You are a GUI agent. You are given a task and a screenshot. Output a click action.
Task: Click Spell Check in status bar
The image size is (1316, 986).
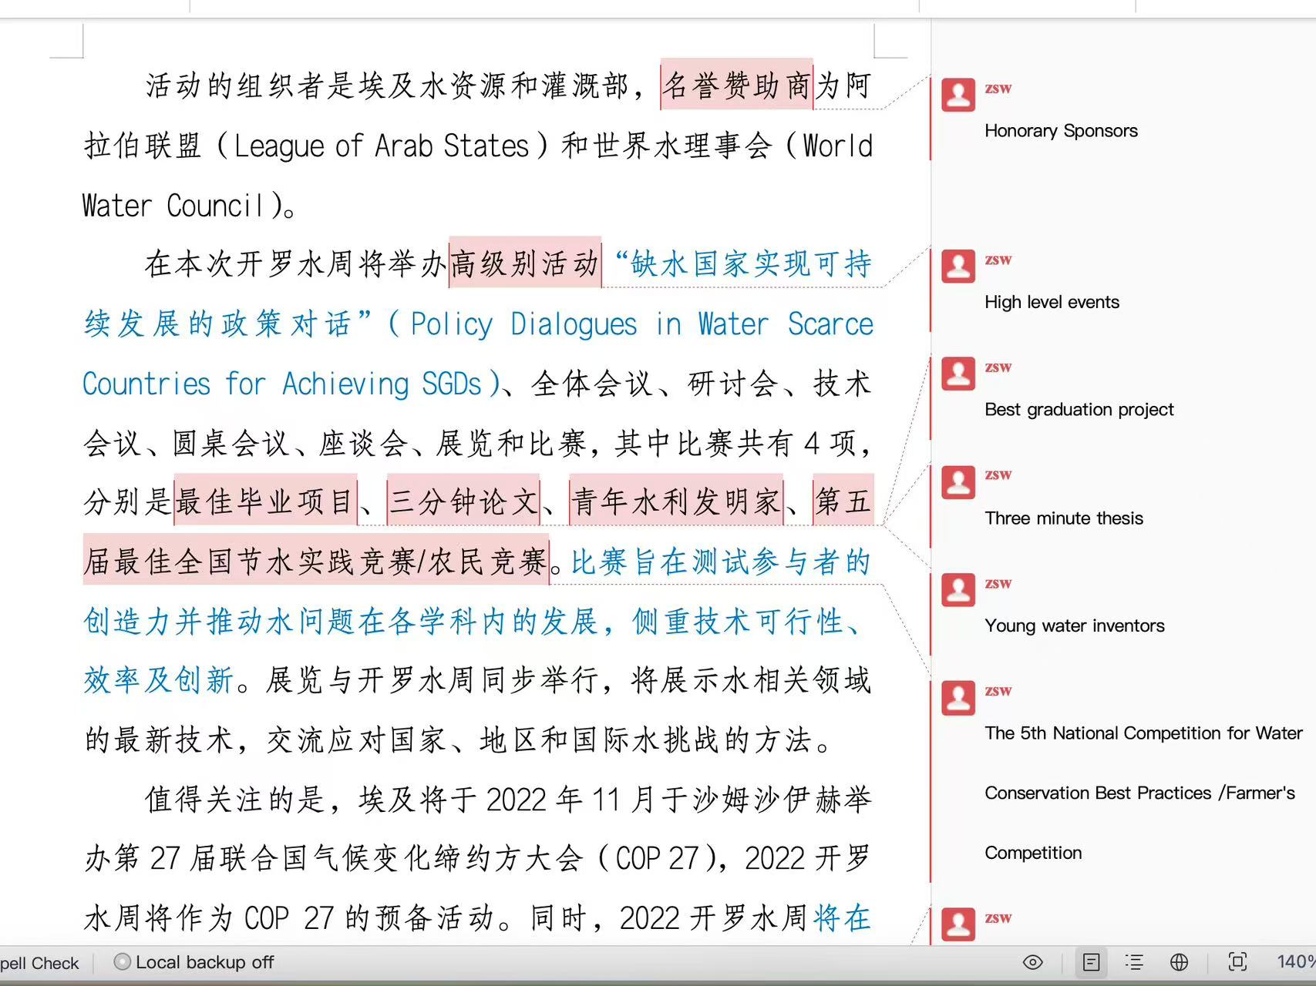click(39, 963)
